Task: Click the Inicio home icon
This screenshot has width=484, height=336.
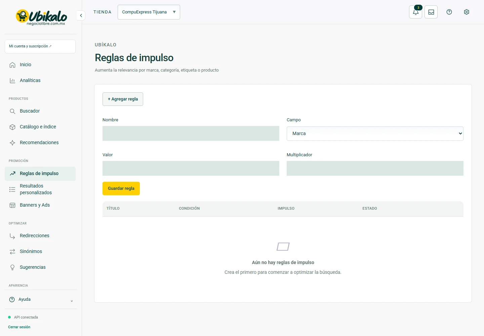Action: pyautogui.click(x=12, y=65)
